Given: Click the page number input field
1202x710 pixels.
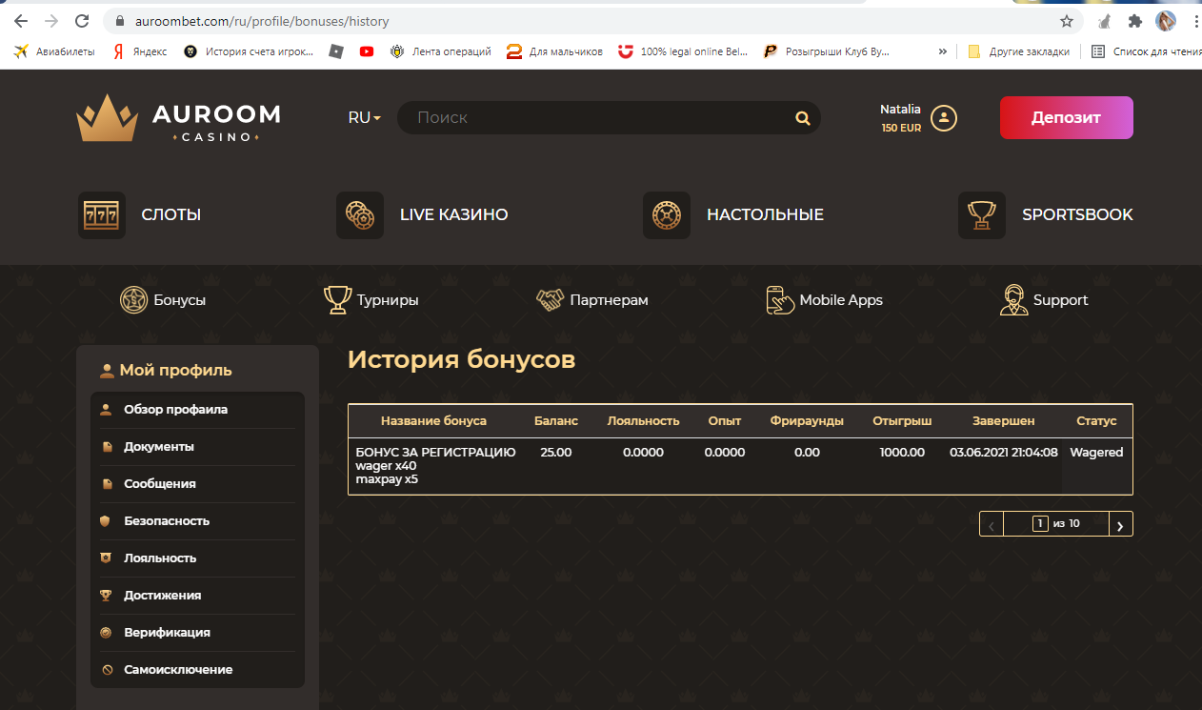Looking at the screenshot, I should pos(1039,523).
